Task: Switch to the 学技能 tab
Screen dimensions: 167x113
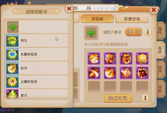Action: click(97, 19)
